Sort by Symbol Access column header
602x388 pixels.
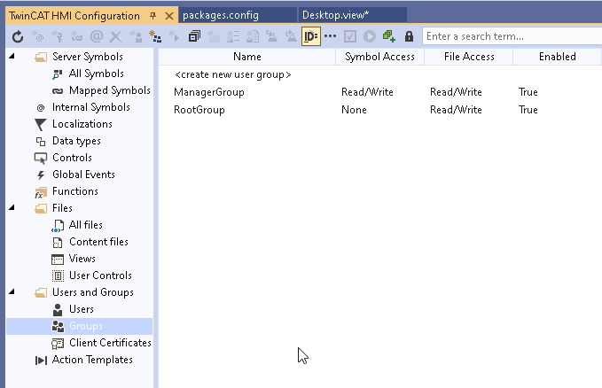coord(379,57)
